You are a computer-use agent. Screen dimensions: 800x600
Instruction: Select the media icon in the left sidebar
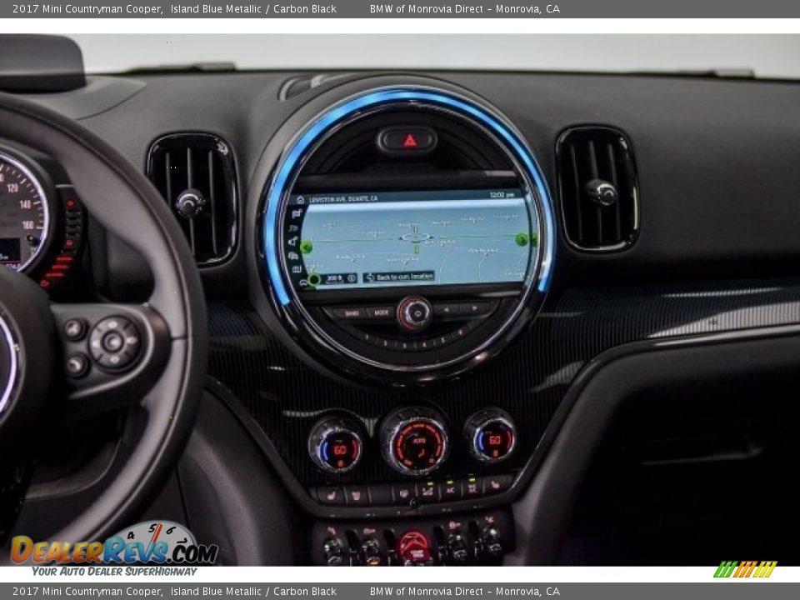pyautogui.click(x=293, y=227)
